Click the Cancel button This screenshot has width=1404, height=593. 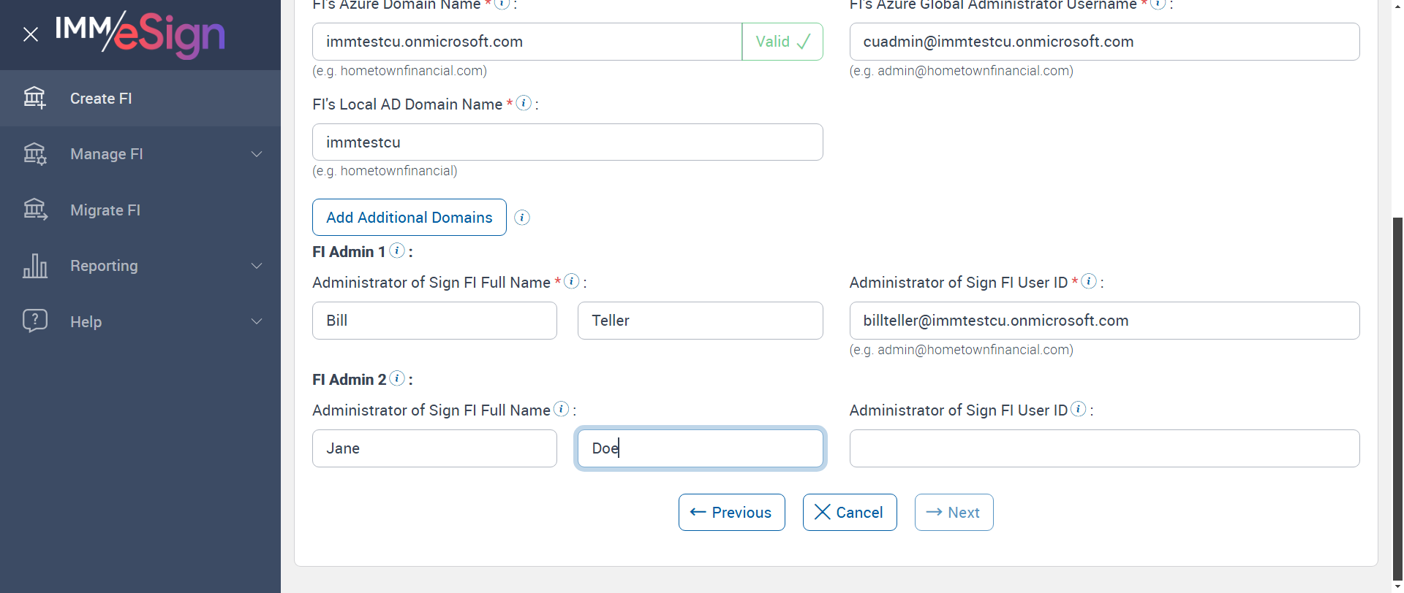849,513
